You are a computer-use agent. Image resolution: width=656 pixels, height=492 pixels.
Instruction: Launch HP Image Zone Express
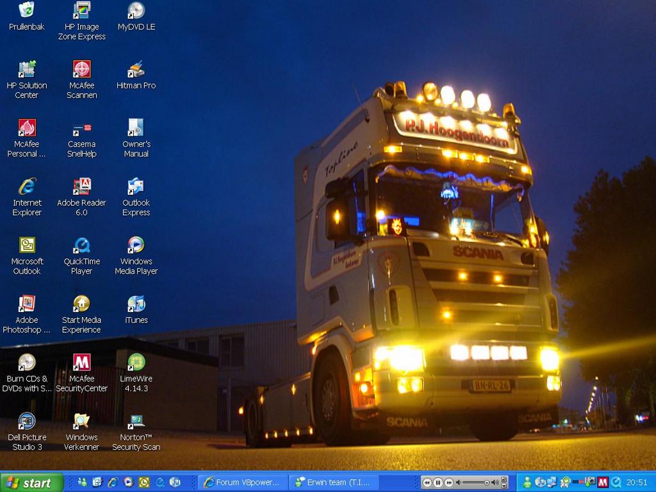[81, 21]
